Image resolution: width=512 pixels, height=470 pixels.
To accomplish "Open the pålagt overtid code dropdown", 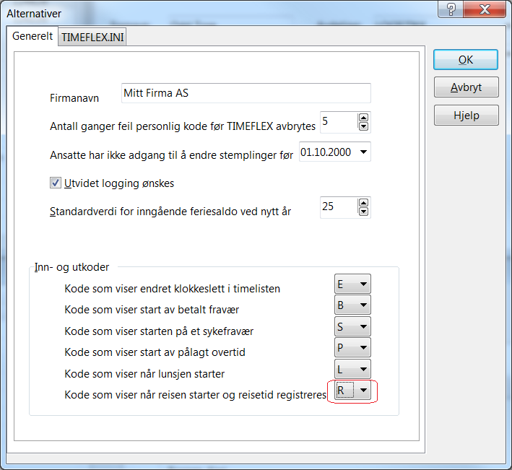I will 363,348.
